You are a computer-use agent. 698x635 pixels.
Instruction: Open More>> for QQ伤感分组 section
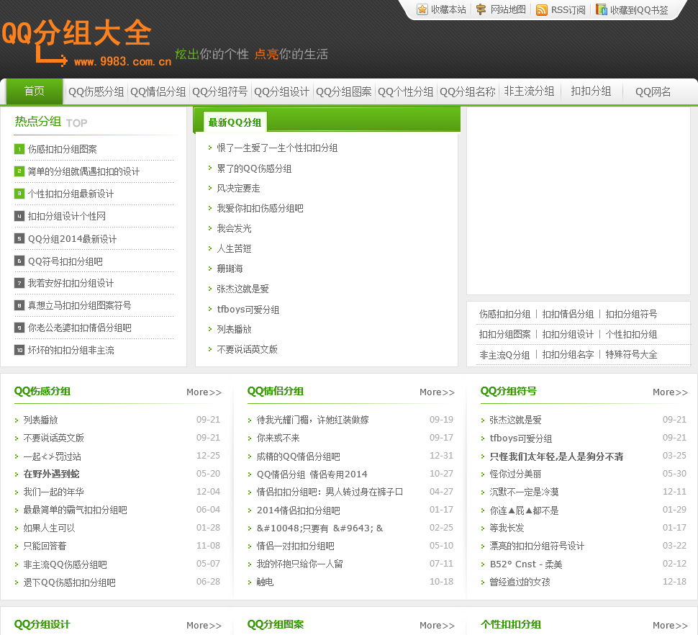(x=204, y=392)
